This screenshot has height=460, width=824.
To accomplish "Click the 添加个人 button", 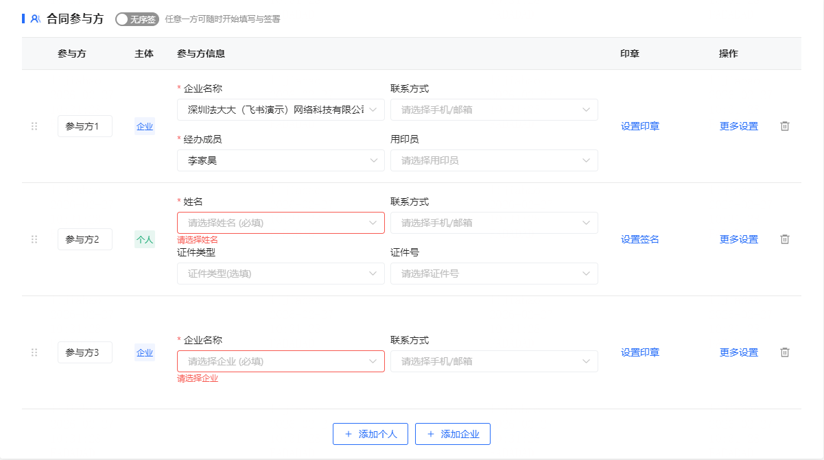I will 370,434.
